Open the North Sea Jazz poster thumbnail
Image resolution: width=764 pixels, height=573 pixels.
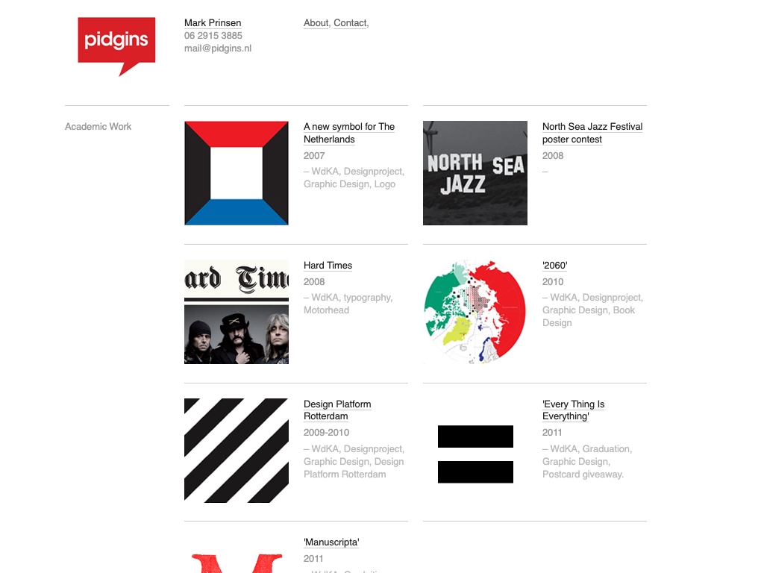[475, 173]
